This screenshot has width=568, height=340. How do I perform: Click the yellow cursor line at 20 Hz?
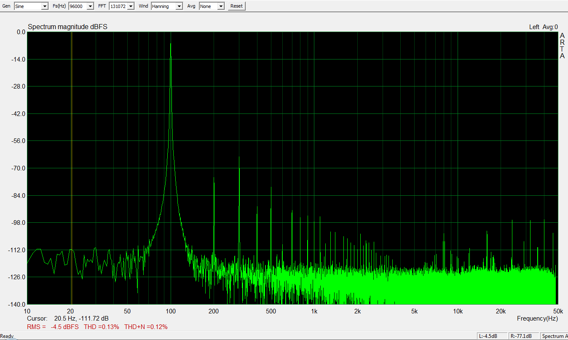click(72, 169)
